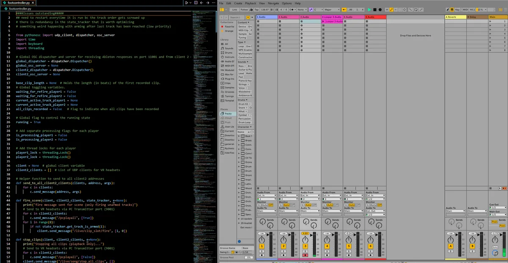
Task: Click the A Reverb return track activator
Action: (450, 246)
